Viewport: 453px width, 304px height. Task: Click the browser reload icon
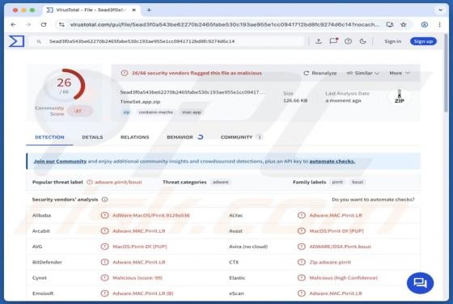[44, 25]
